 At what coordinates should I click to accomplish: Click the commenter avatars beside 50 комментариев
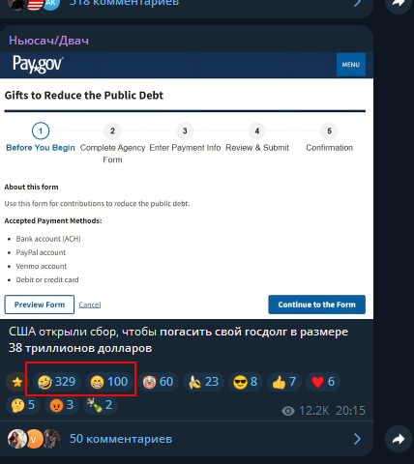coord(34,439)
